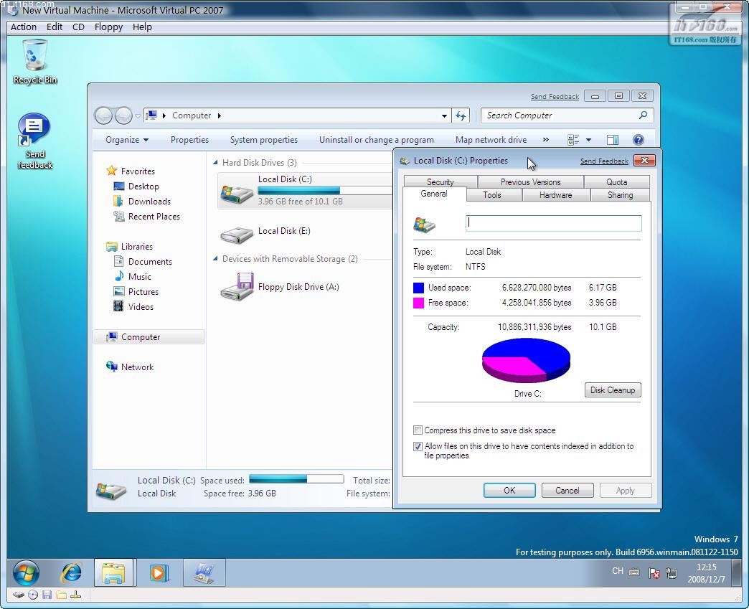Click System properties in toolbar

[x=264, y=140]
